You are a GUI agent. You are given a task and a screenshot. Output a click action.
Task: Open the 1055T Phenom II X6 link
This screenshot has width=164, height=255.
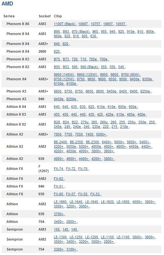click(120, 24)
